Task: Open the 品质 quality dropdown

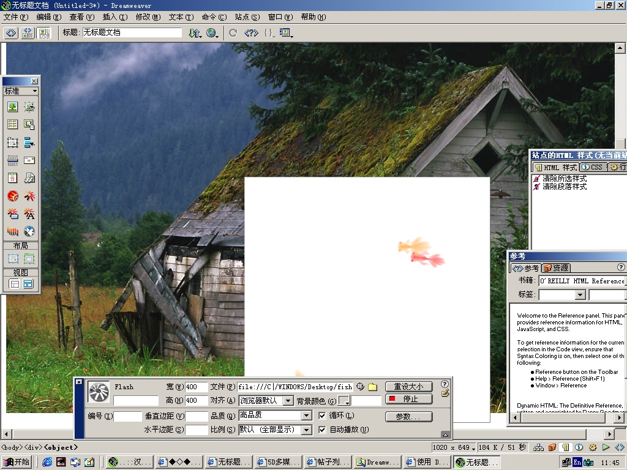Action: (307, 416)
